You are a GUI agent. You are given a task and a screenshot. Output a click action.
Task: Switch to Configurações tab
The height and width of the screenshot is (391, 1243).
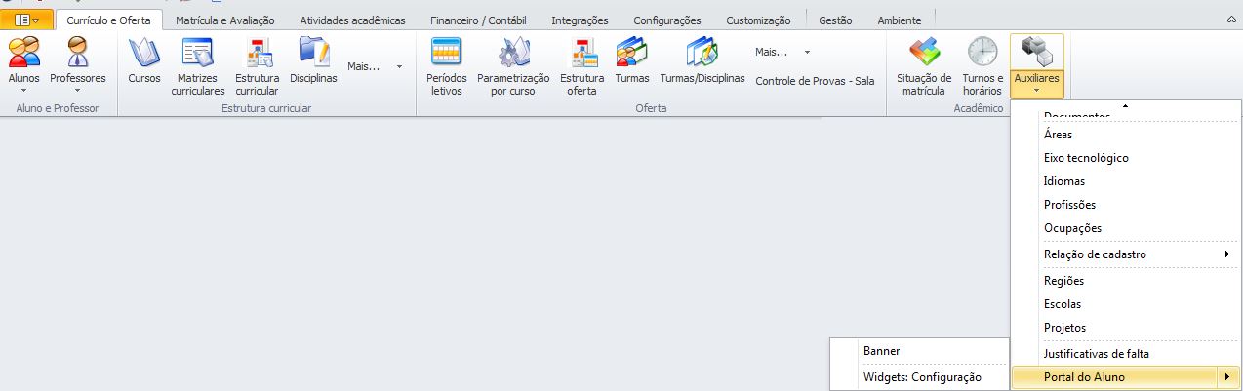point(666,20)
